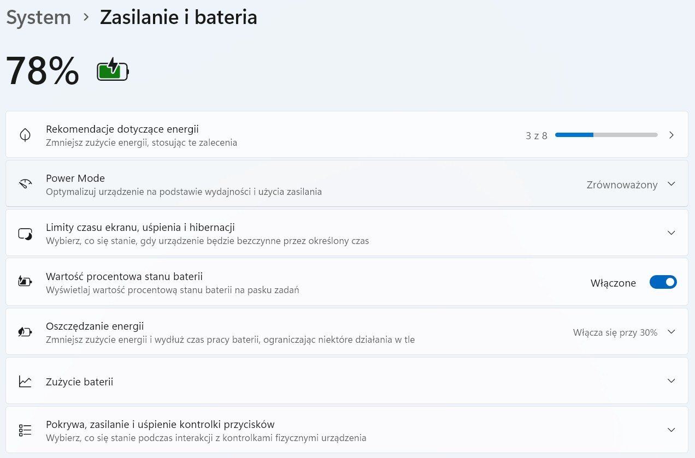Click the 78% battery level text
The image size is (695, 458).
click(x=43, y=71)
